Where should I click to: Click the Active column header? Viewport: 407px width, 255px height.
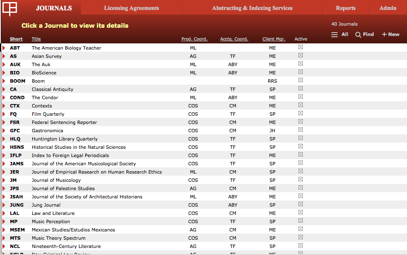[x=300, y=39]
